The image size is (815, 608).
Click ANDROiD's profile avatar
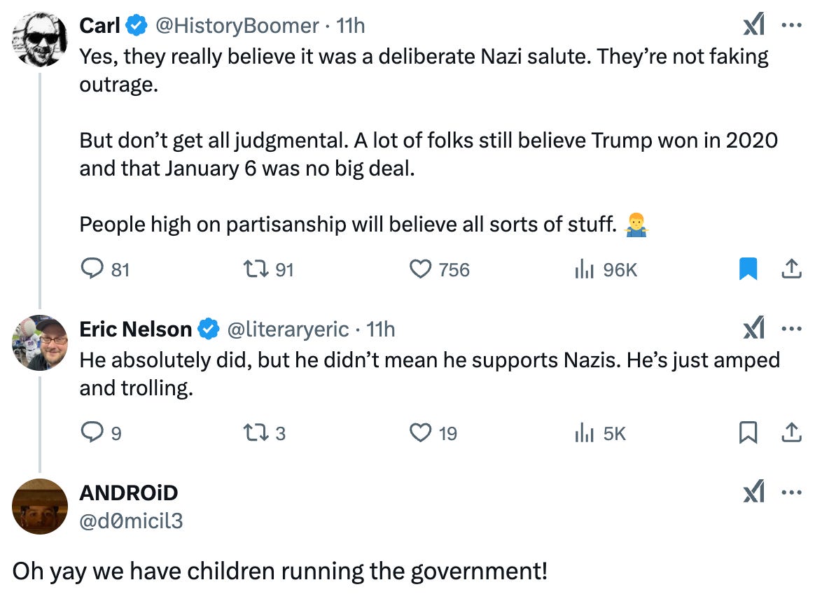pos(40,506)
